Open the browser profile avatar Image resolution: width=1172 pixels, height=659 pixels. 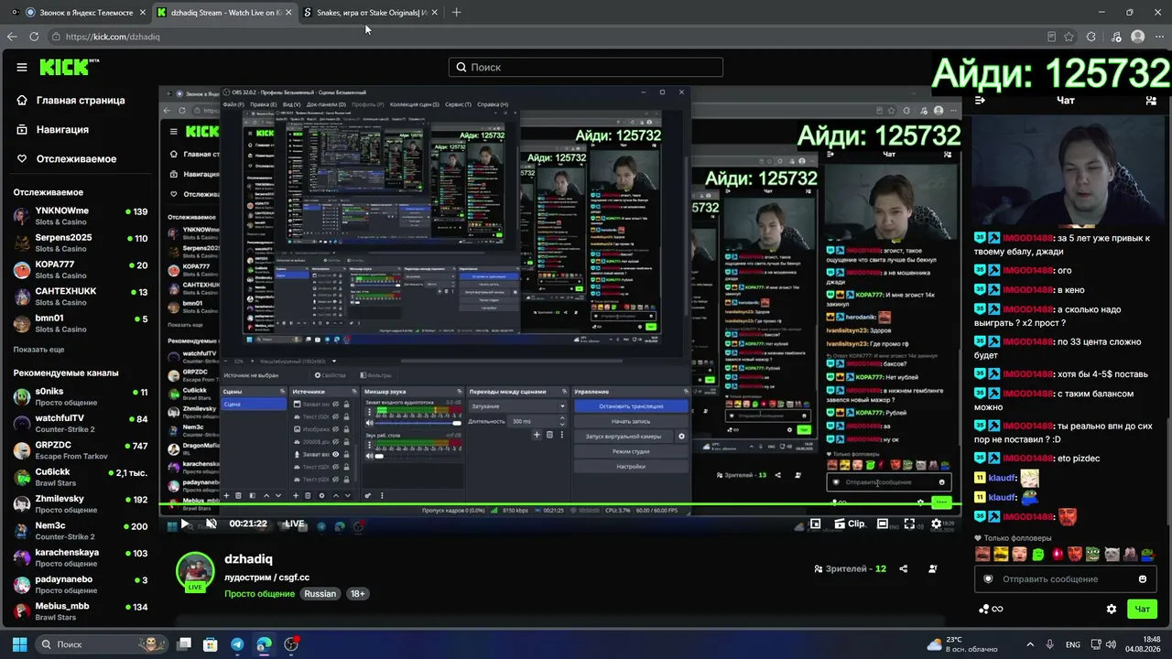pyautogui.click(x=1138, y=37)
